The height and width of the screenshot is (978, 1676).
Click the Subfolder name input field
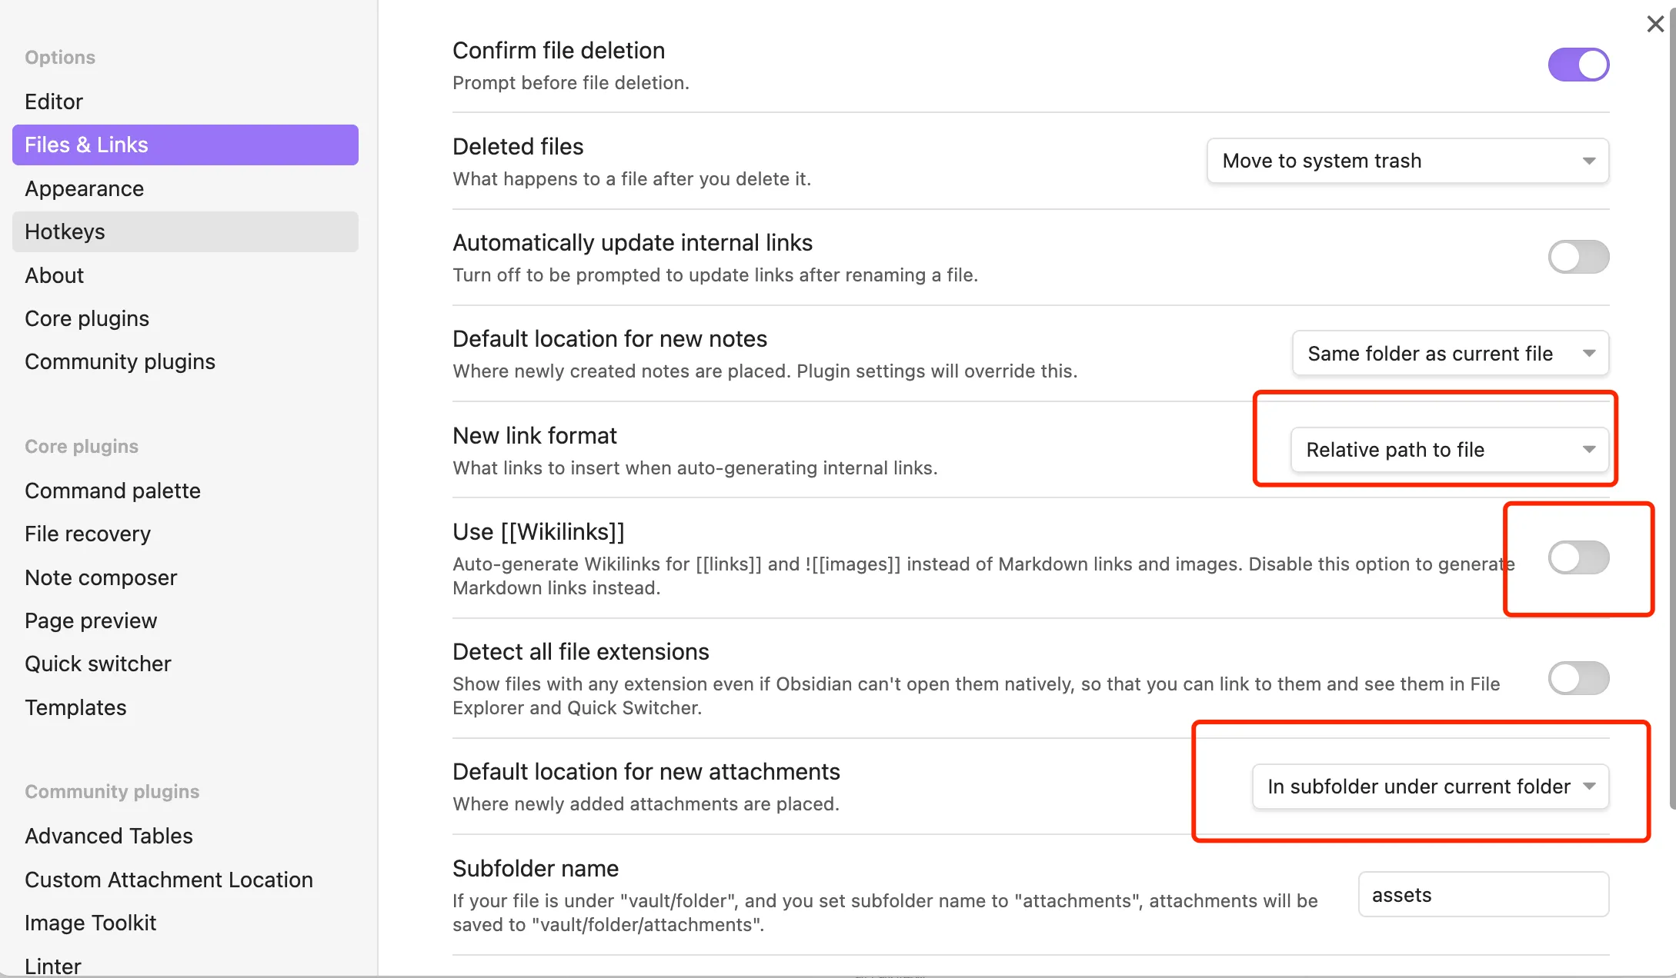(1483, 895)
